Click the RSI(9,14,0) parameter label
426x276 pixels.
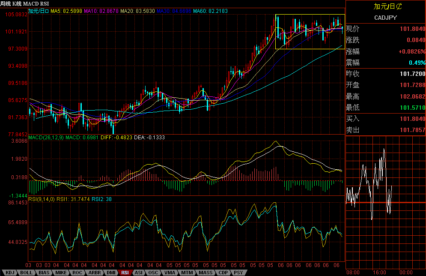tap(42, 199)
